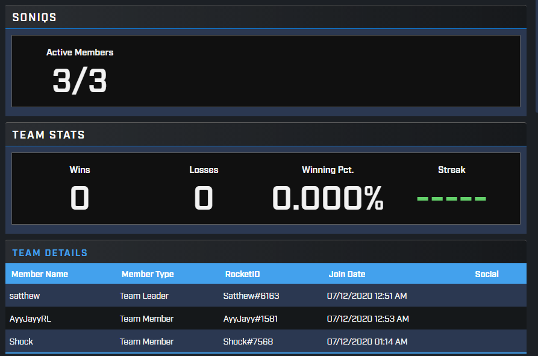Click the TEAM DETAILS heading
Screen dimensions: 538x356
50,253
